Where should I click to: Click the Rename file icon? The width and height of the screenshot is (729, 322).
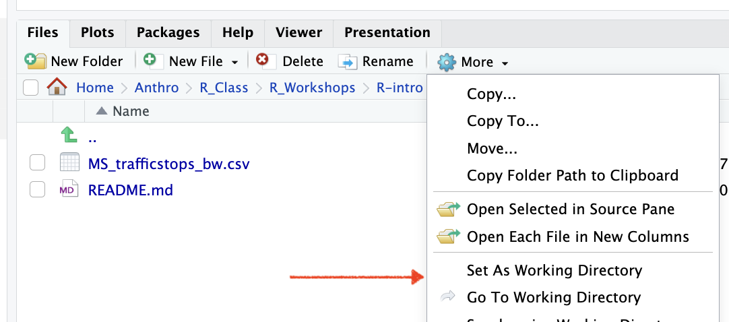(x=347, y=61)
